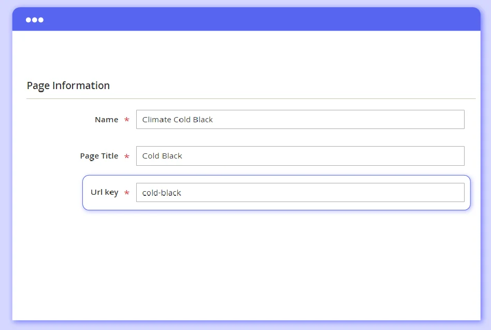491x330 pixels.
Task: Click the "Page Title" field label
Action: [x=99, y=156]
